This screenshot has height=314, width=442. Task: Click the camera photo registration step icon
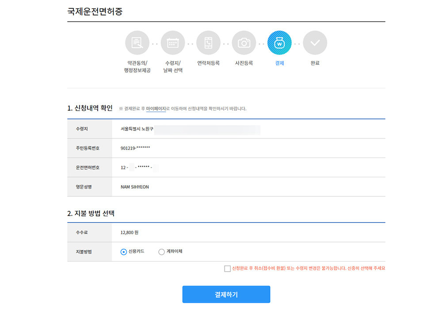point(244,43)
